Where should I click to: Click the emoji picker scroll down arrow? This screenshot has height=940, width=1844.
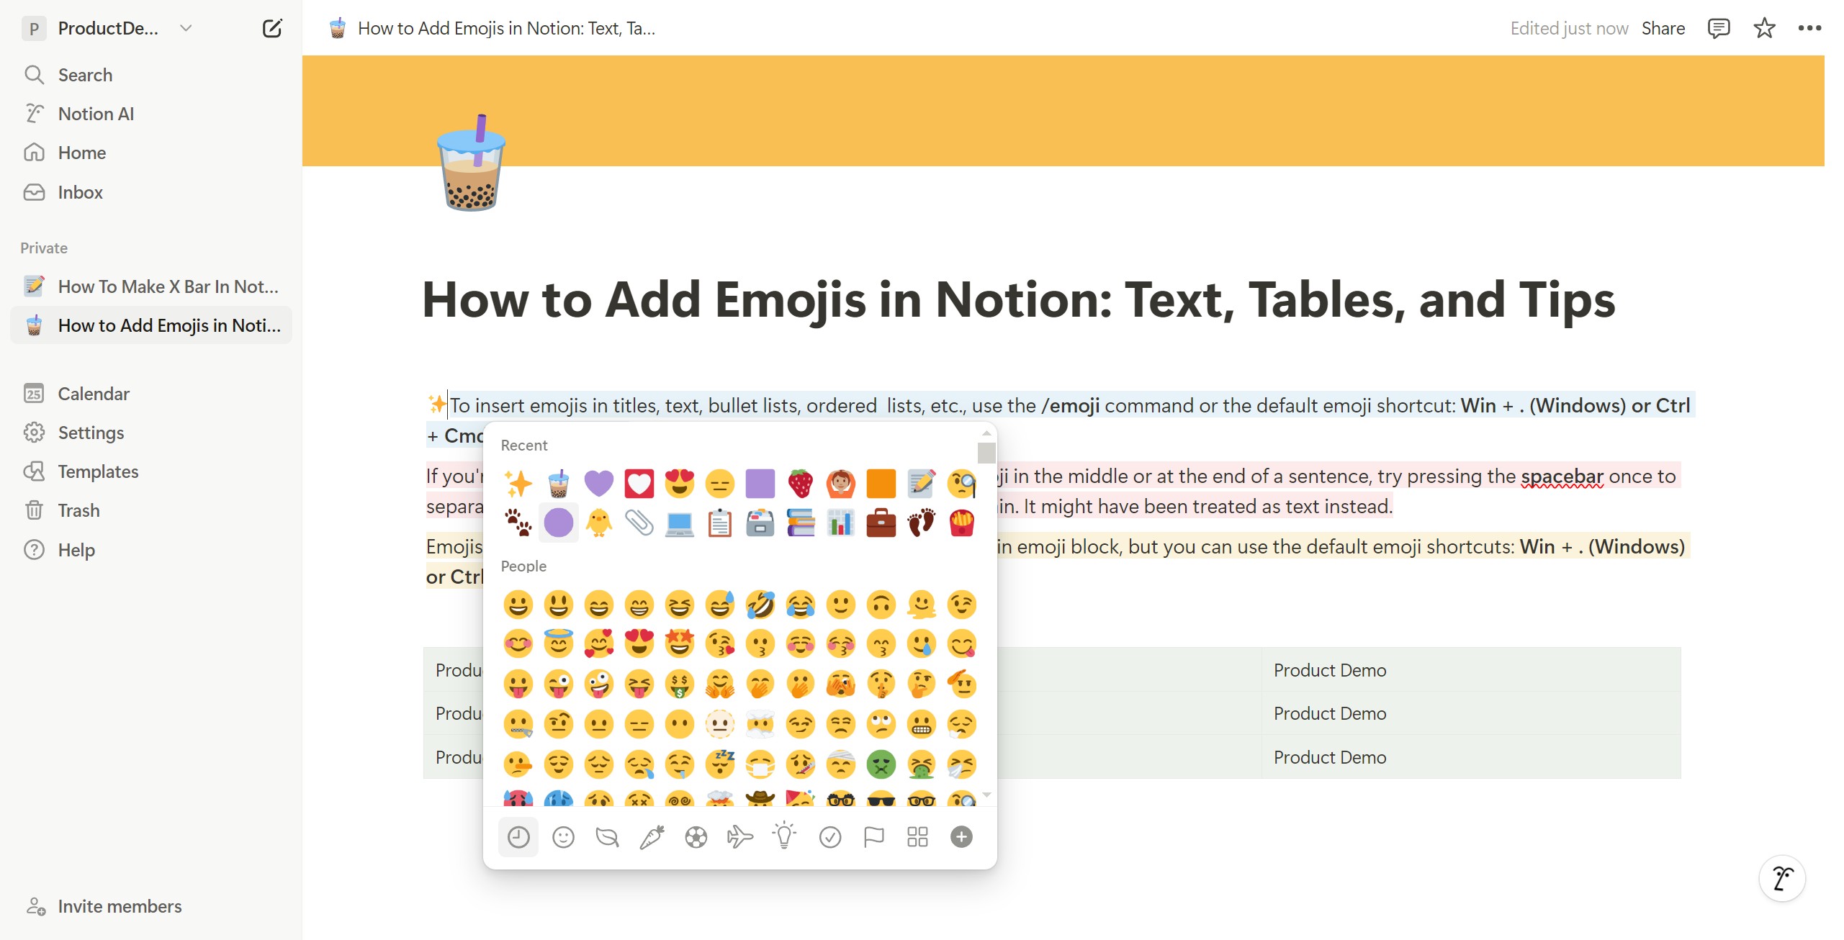coord(986,795)
